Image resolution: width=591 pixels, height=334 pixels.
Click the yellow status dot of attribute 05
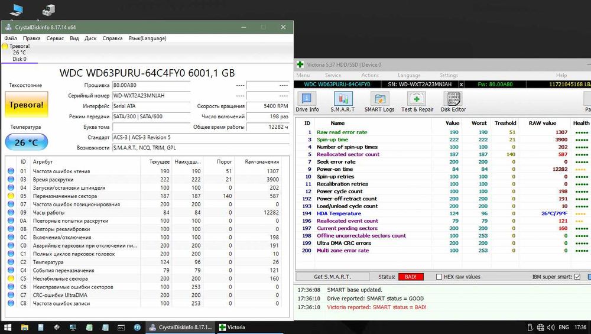point(11,196)
